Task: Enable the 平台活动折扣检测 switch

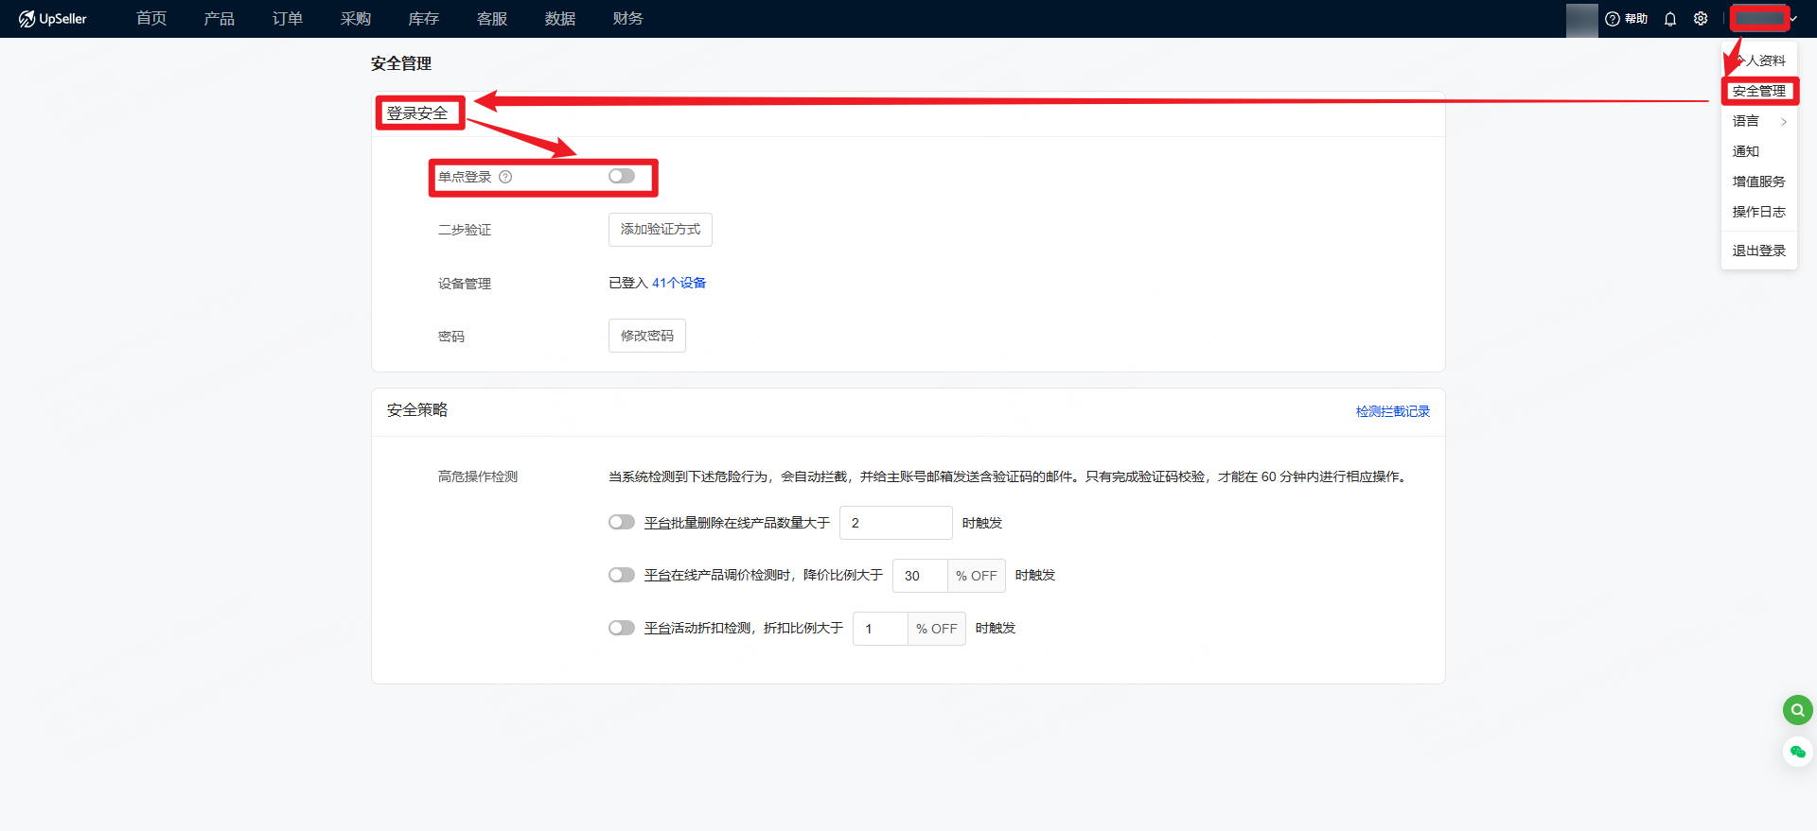Action: 622,628
